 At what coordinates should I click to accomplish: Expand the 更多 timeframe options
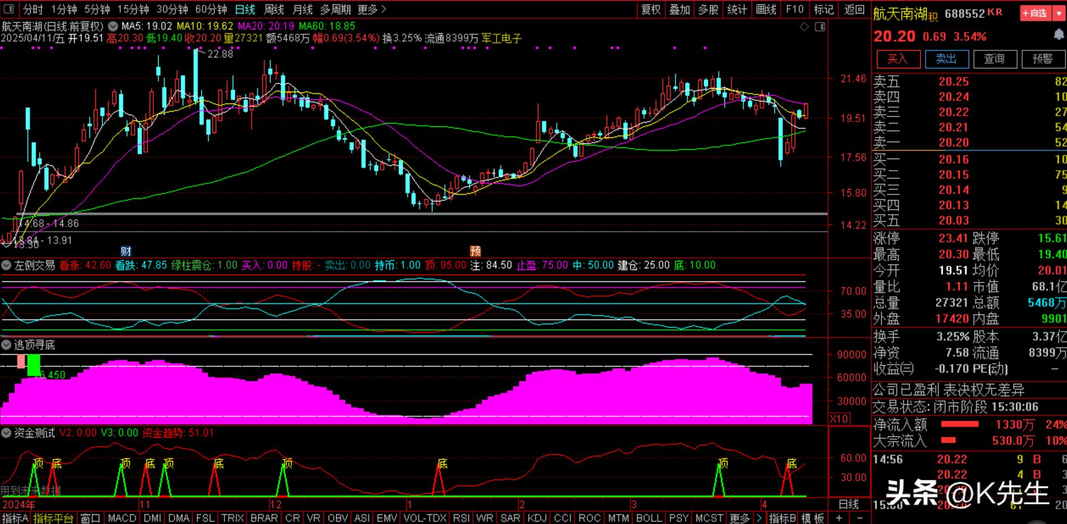coord(372,10)
